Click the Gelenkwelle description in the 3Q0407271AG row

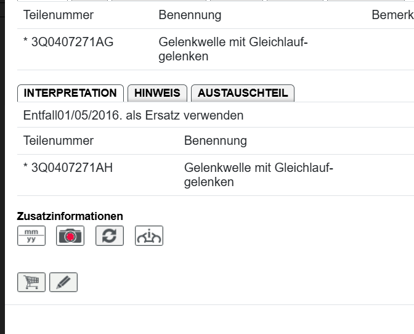[x=233, y=49]
